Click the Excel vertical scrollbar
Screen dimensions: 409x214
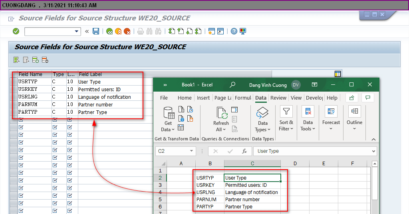point(375,184)
